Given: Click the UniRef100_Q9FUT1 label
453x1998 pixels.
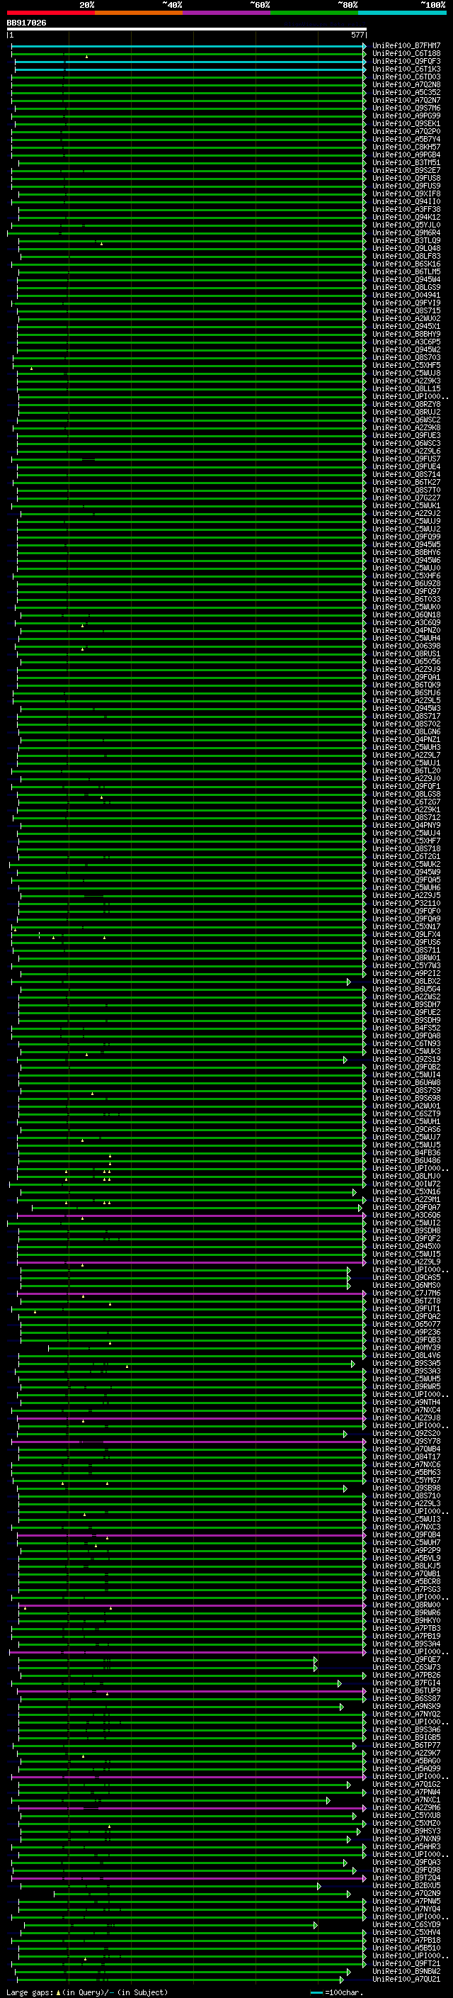Looking at the screenshot, I should click(x=406, y=1308).
